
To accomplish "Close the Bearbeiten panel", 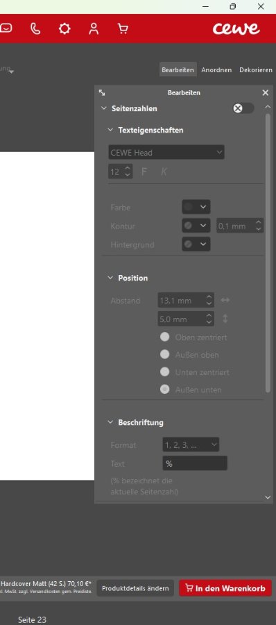I will [265, 92].
